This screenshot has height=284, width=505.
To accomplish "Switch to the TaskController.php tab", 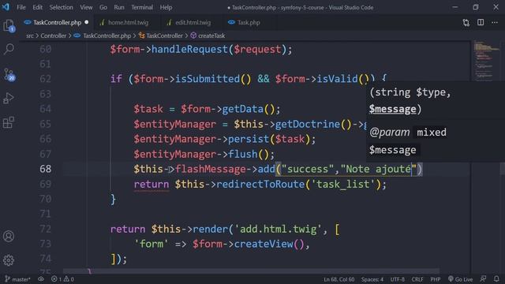I will point(57,23).
